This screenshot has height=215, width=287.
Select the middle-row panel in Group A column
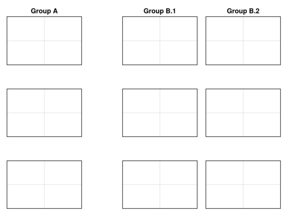point(44,113)
